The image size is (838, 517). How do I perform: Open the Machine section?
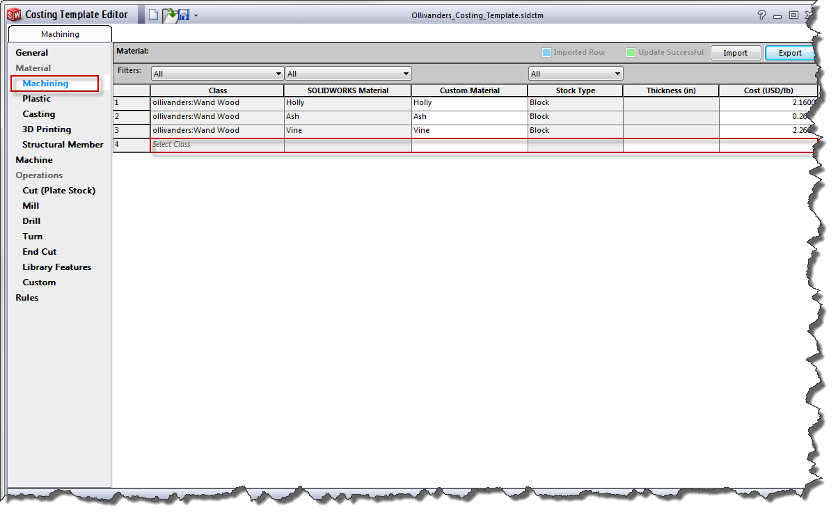click(34, 160)
